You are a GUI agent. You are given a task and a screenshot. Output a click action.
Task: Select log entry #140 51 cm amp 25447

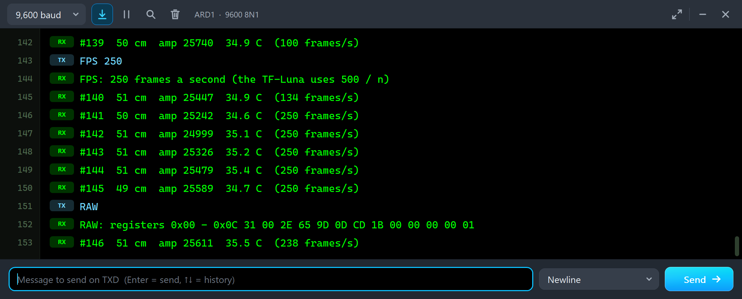click(x=219, y=97)
